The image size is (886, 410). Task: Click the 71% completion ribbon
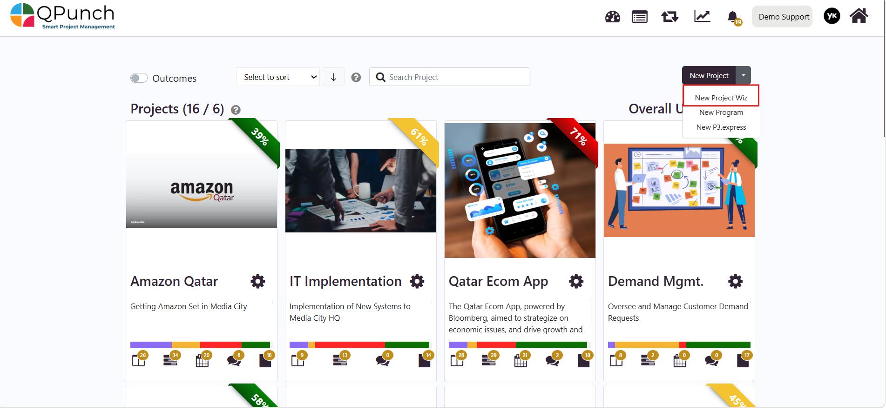pyautogui.click(x=577, y=138)
